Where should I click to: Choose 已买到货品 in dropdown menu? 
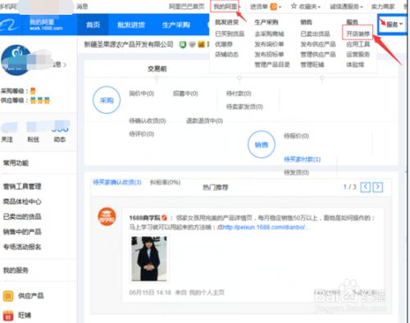coord(230,34)
